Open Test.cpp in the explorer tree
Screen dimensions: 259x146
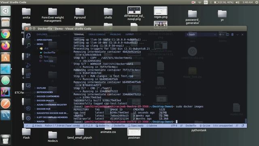pyautogui.click(x=47, y=61)
